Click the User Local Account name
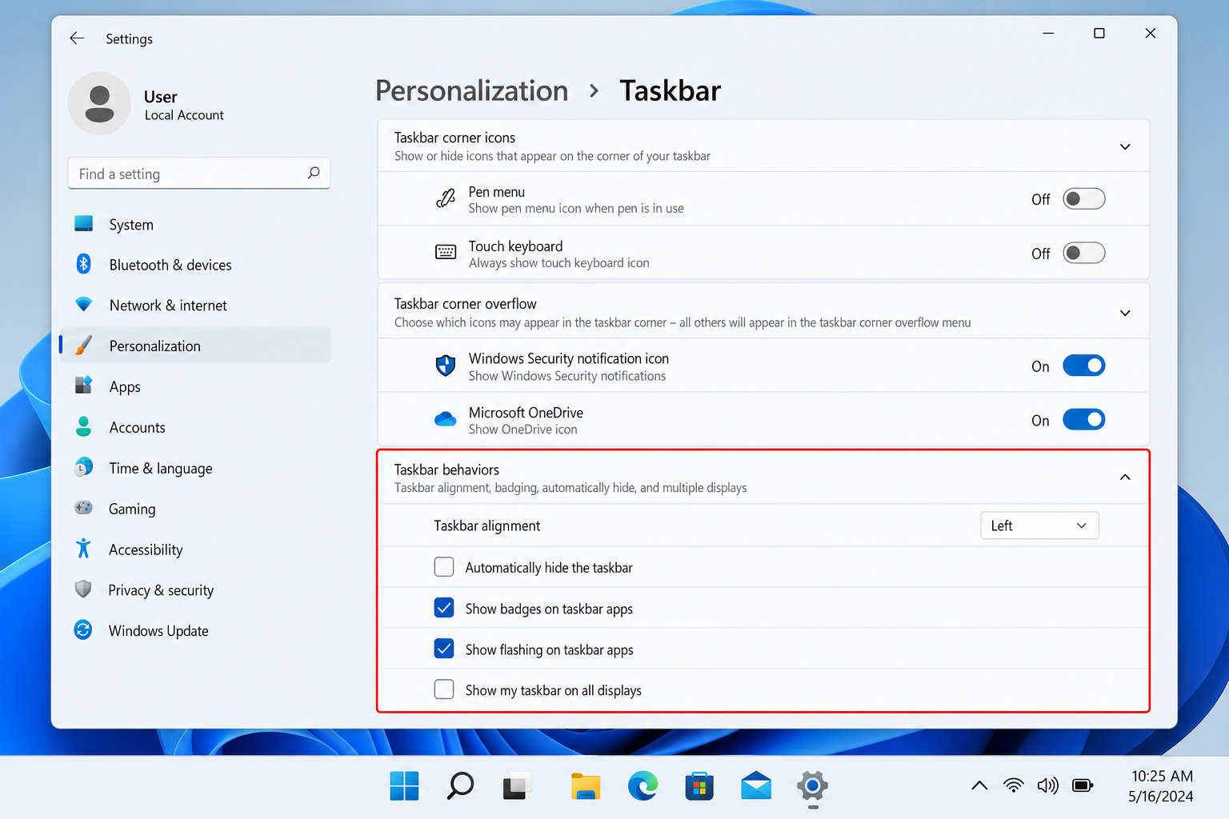Screen dimensions: 1229x819 pyautogui.click(x=184, y=106)
